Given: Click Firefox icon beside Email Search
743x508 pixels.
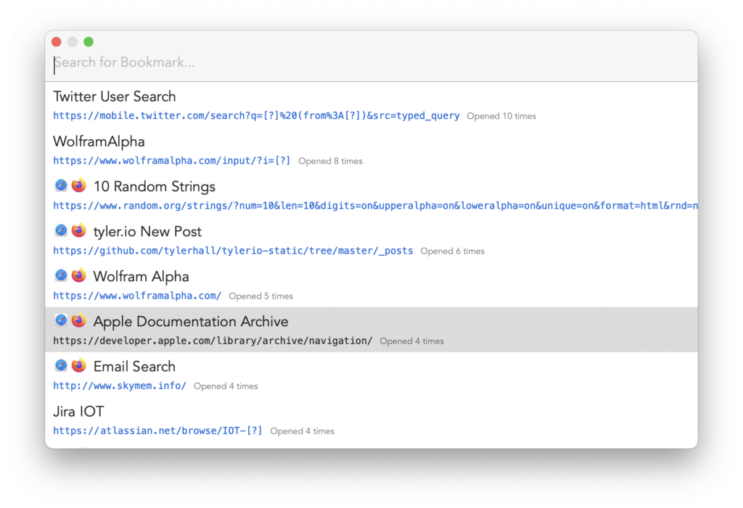Looking at the screenshot, I should 79,365.
